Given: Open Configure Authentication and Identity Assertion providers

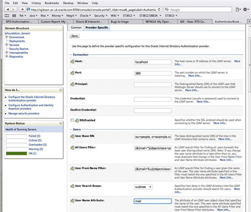Looking at the screenshot, I should (x=31, y=107).
